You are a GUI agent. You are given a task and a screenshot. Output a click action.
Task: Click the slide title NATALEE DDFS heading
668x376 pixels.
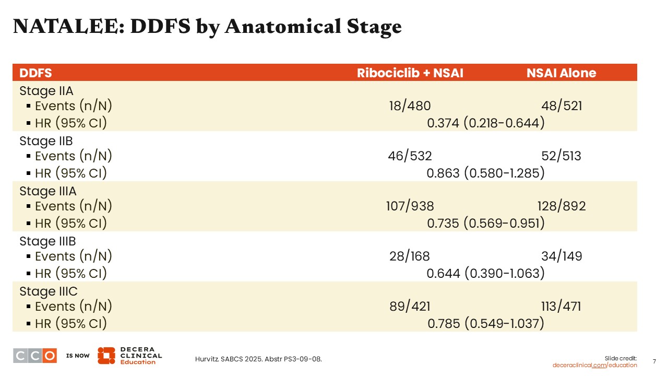[x=207, y=27]
